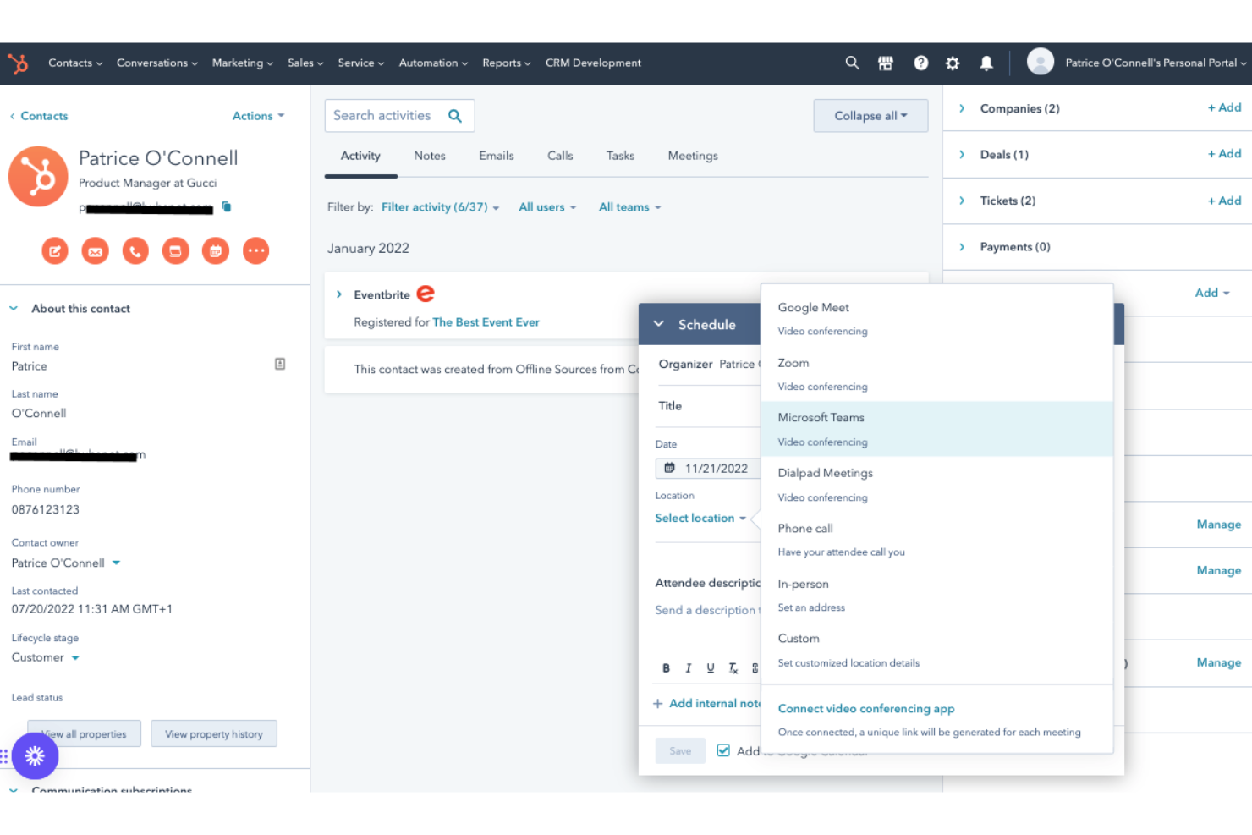This screenshot has width=1252, height=835.
Task: Open CRM Development in navigation bar
Action: coord(593,63)
